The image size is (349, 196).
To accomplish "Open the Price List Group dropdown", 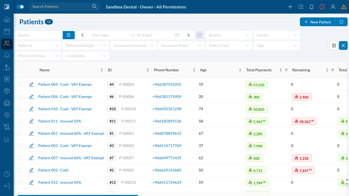I will point(38,56).
